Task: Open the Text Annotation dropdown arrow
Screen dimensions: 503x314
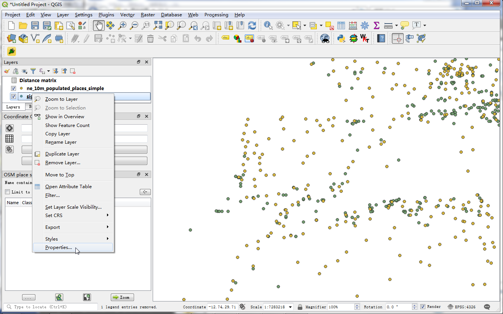Action: point(425,25)
